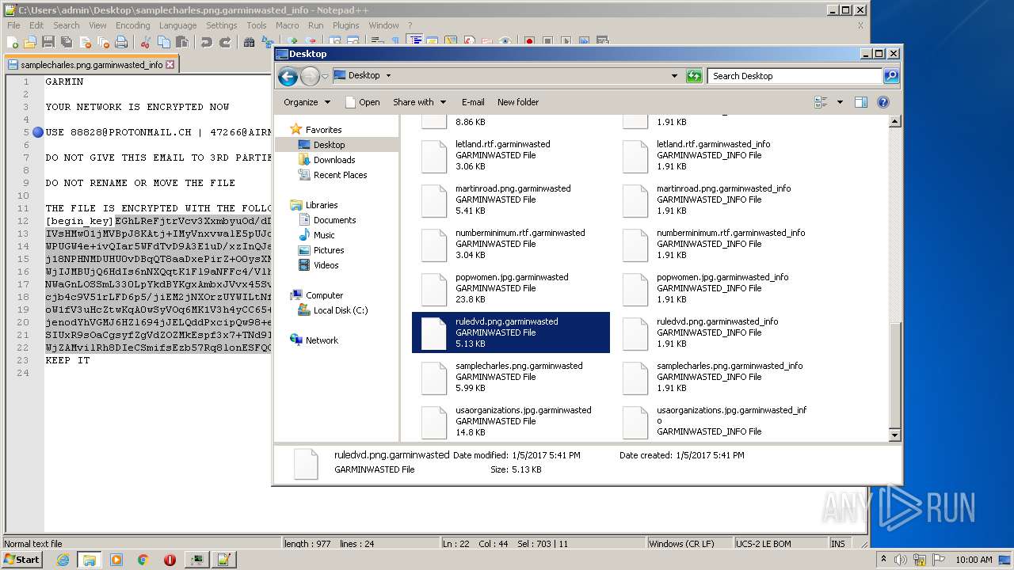Viewport: 1014px width, 570px height.
Task: Open the Share with dropdown
Action: click(420, 102)
